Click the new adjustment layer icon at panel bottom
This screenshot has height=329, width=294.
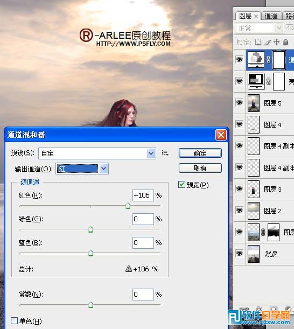(x=288, y=308)
